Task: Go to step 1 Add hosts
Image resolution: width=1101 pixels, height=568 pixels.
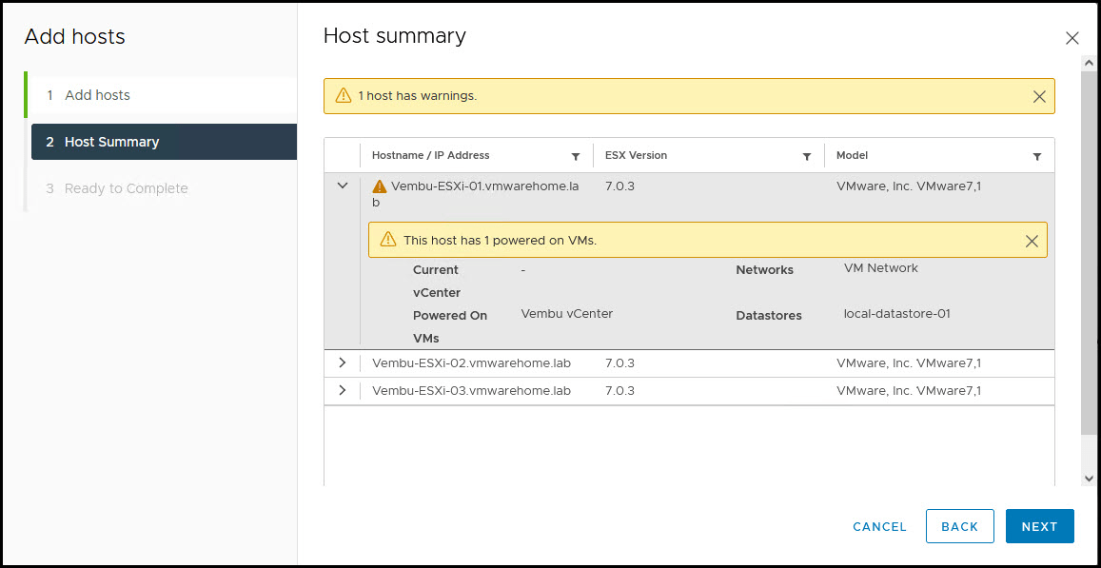Action: click(164, 95)
